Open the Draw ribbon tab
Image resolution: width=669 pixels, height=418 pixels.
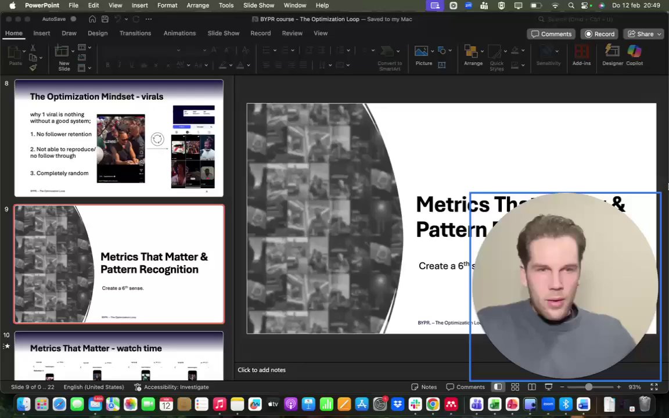(x=69, y=33)
